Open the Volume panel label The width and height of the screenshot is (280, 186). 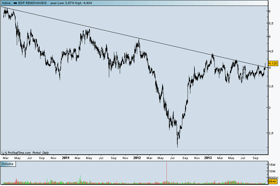pyautogui.click(x=8, y=164)
